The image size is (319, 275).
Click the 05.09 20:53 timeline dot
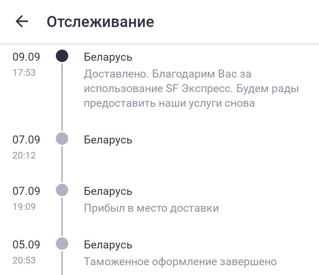[x=62, y=244]
